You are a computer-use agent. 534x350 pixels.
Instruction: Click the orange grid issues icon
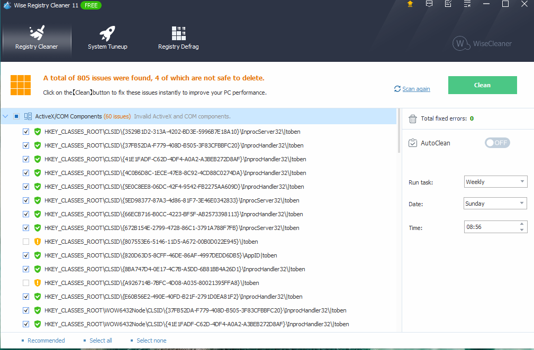(21, 85)
